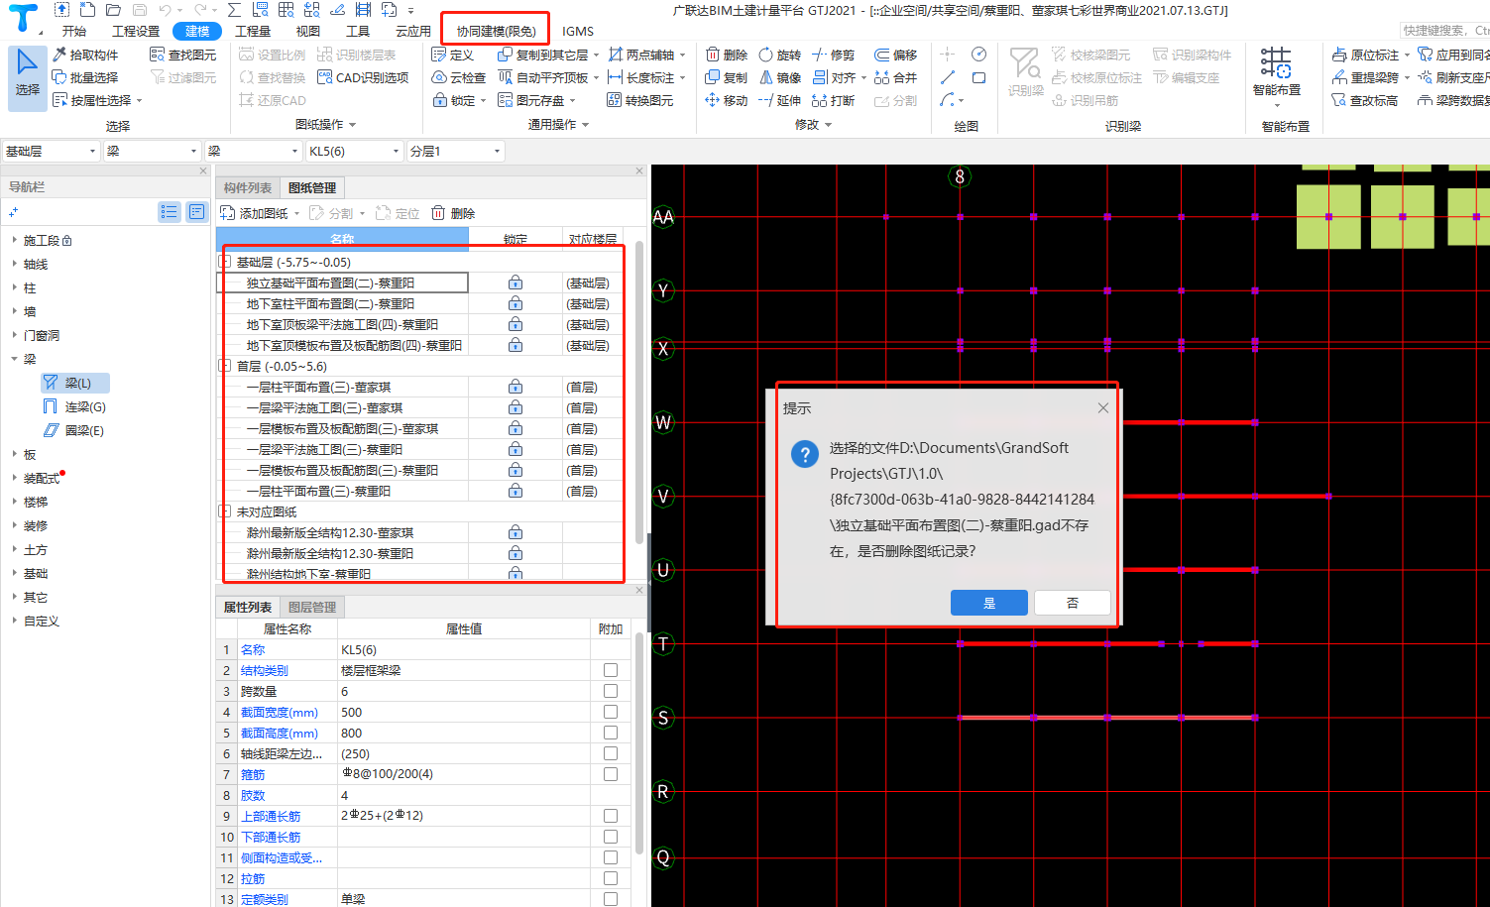
Task: Click the 删除 delete tool in ribbon
Action: coord(727,55)
